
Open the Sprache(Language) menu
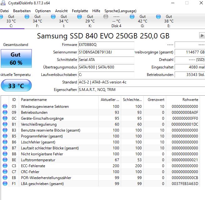(x=120, y=11)
